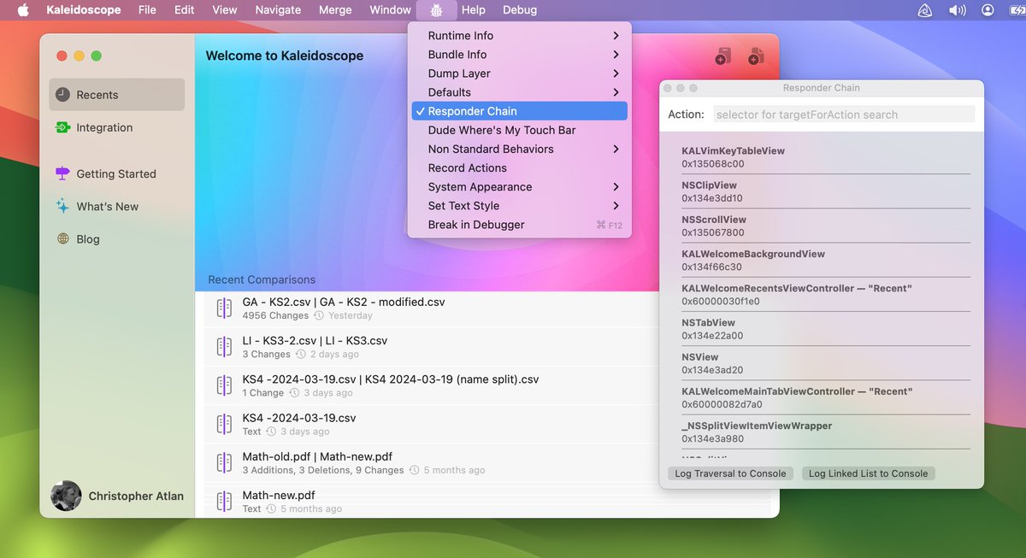Expand the Bundle Info submenu
Viewport: 1026px width, 558px height.
click(x=519, y=55)
